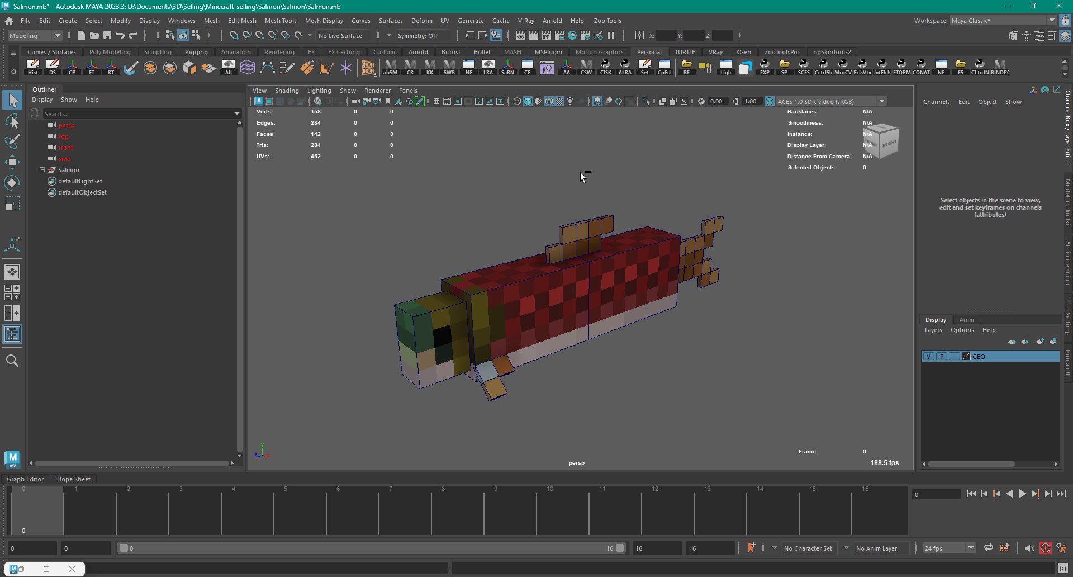
Task: Open the Outliner search filter dropdown arrow
Action: tap(237, 113)
